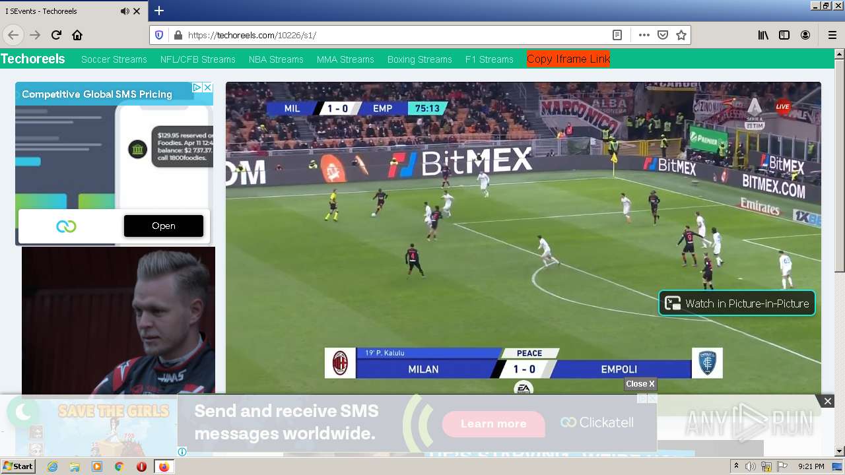Click Close X on video ad
The height and width of the screenshot is (475, 845).
click(x=640, y=384)
